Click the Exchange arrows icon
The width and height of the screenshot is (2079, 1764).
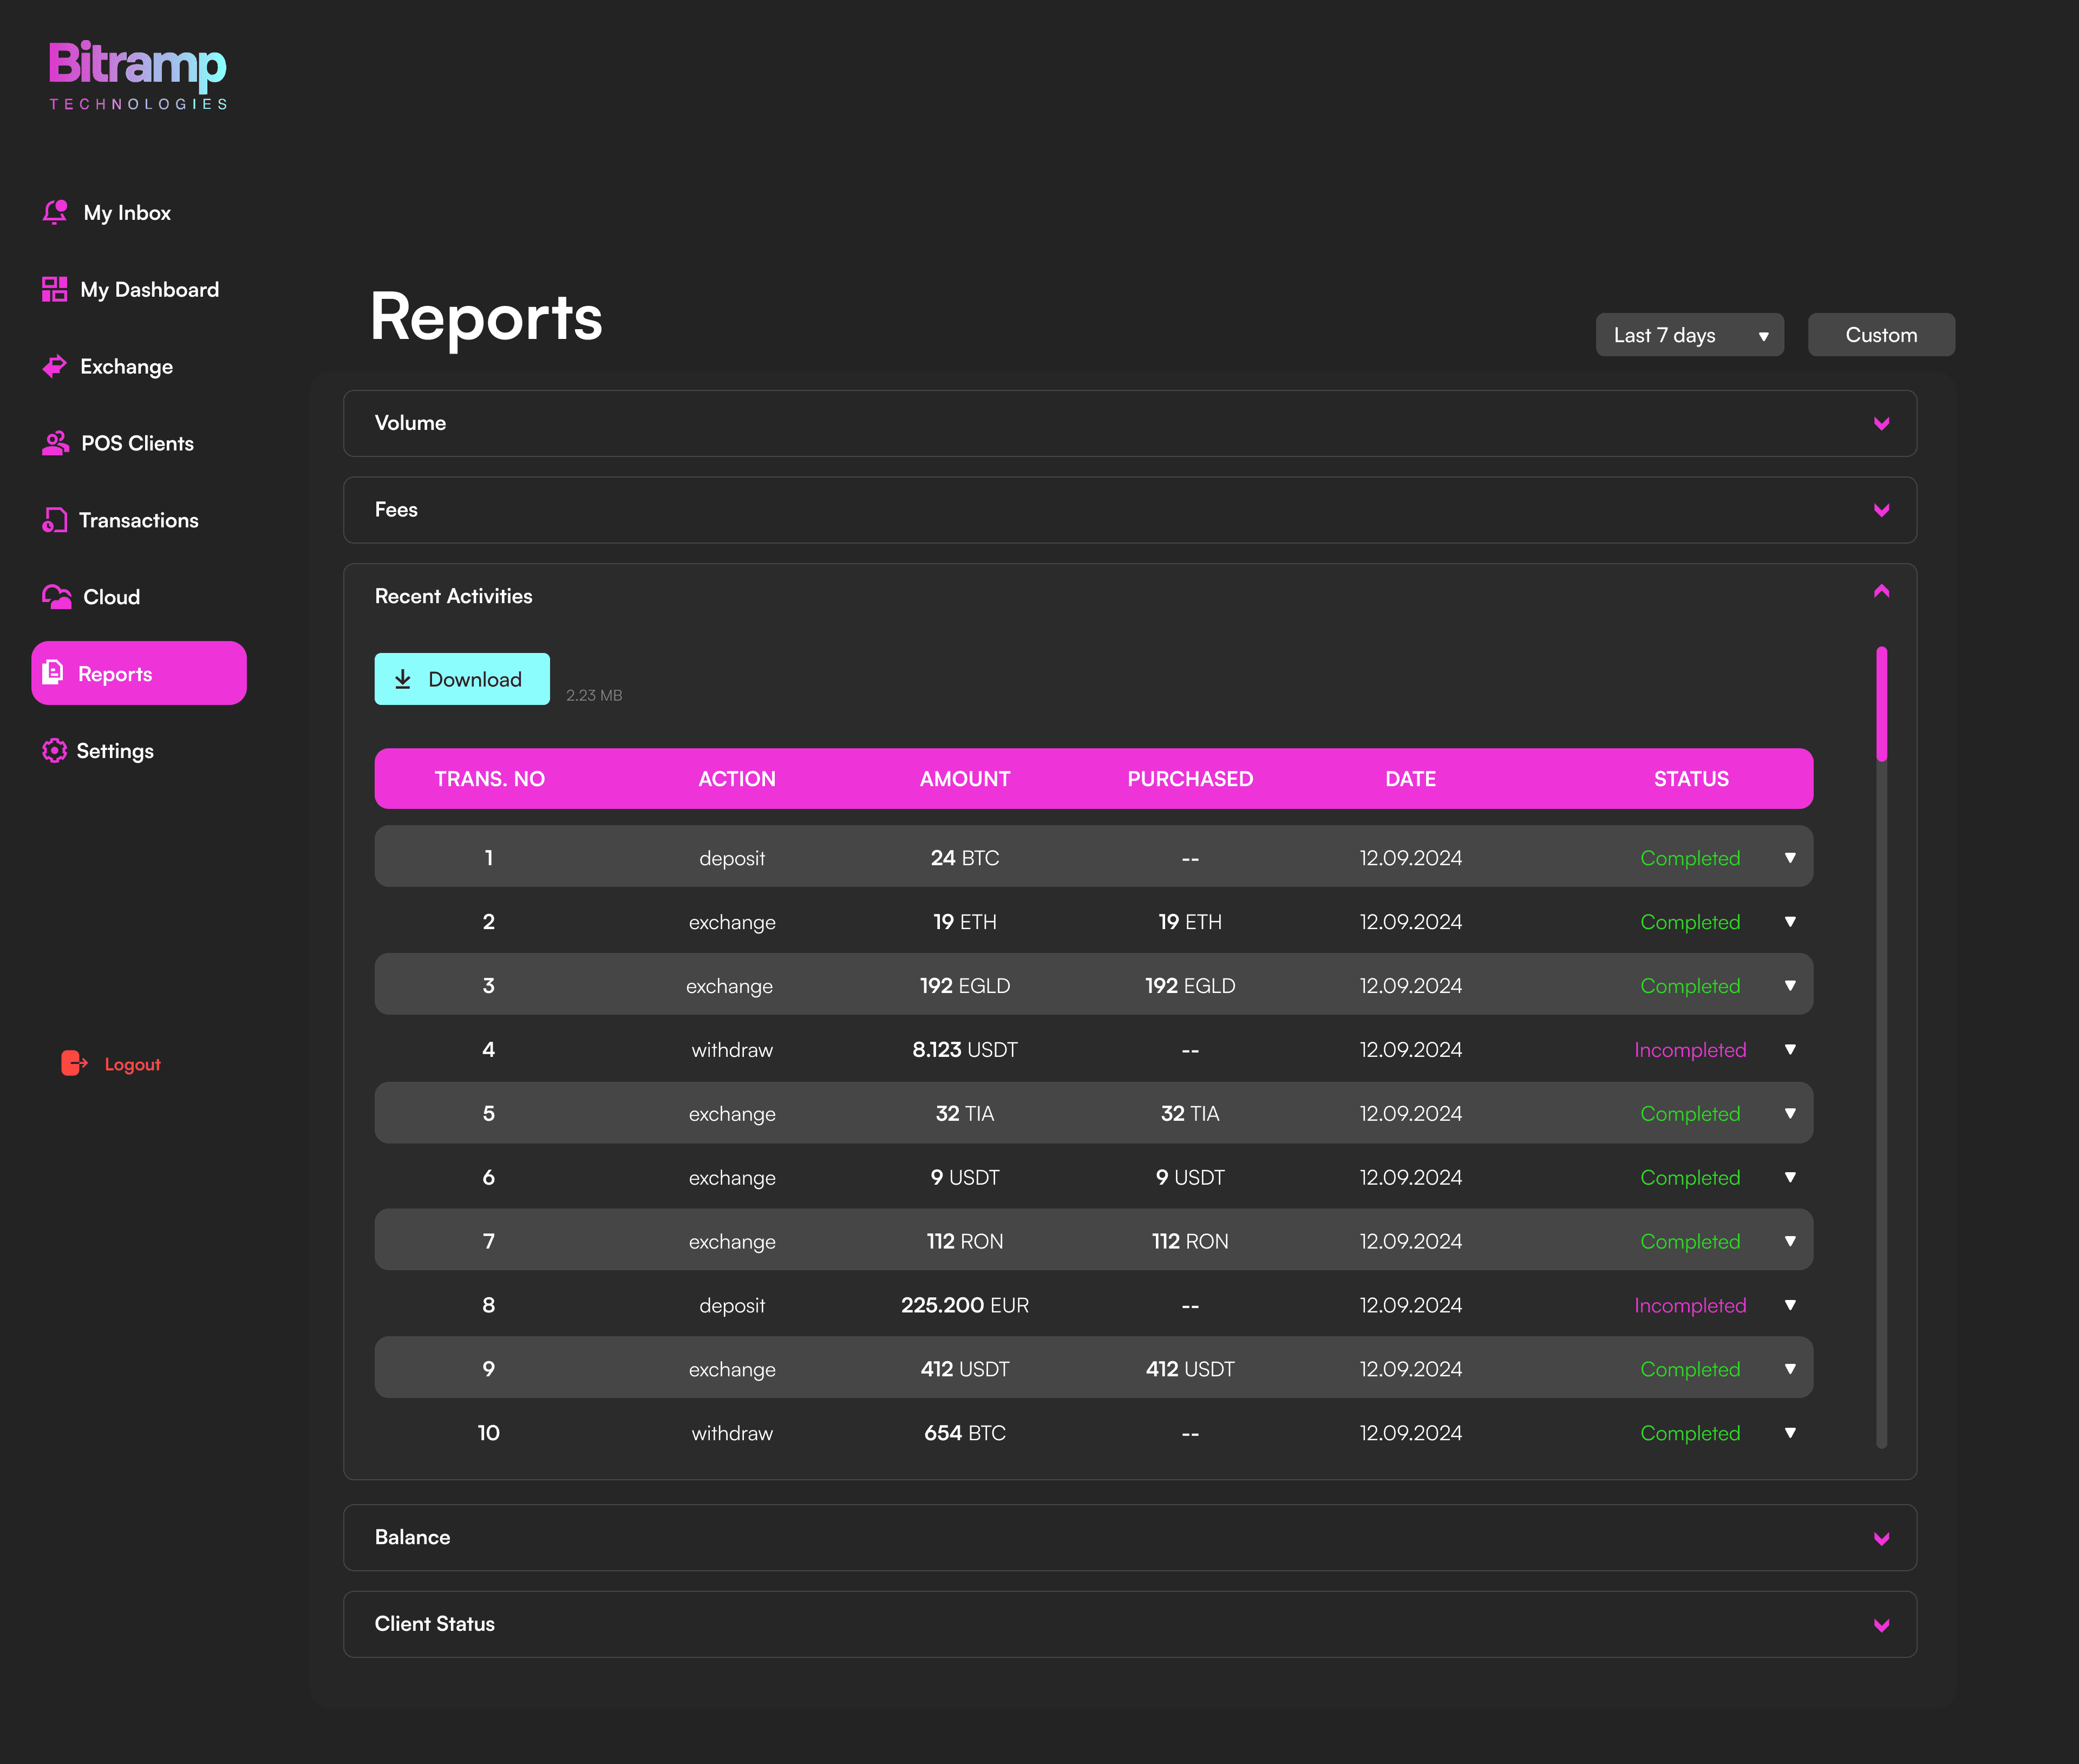click(55, 366)
